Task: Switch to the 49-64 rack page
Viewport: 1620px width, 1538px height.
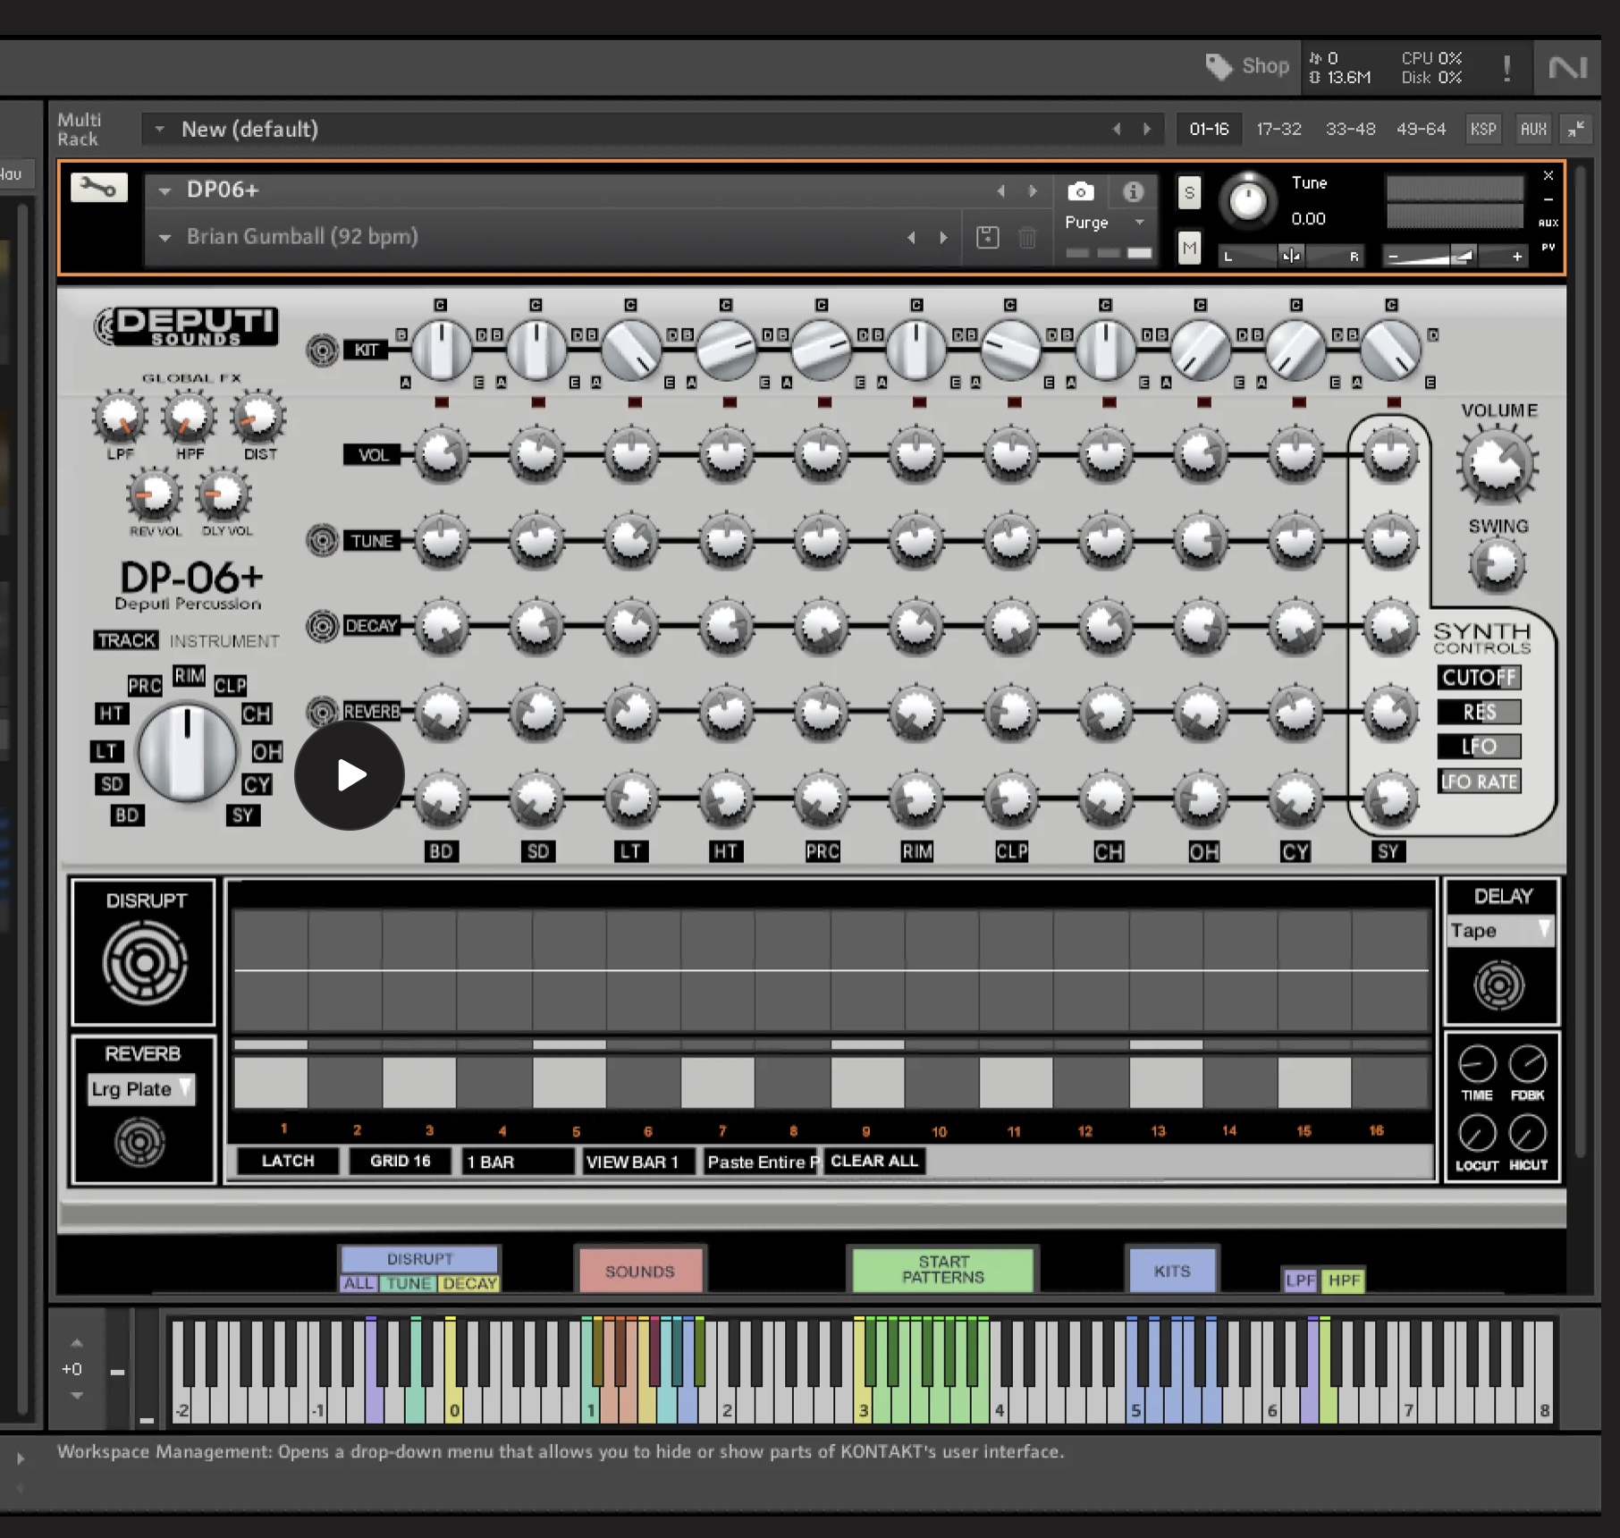Action: tap(1421, 129)
